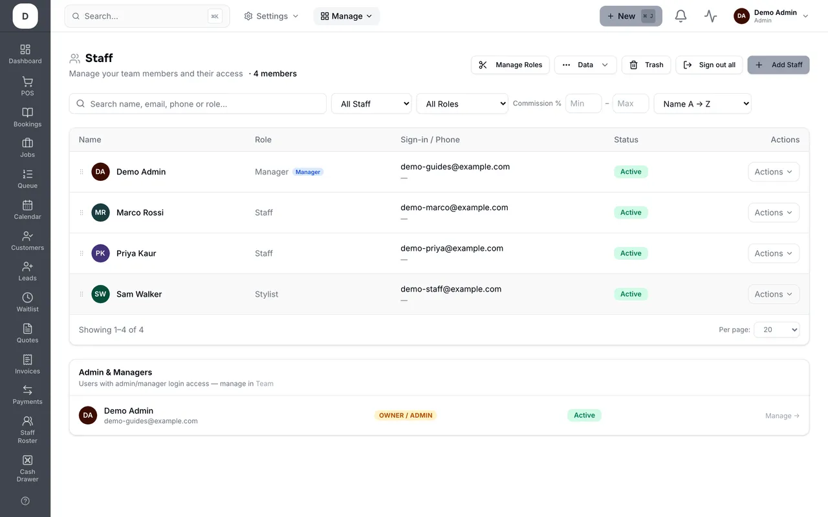Click the New button
Image resolution: width=828 pixels, height=517 pixels.
[631, 16]
